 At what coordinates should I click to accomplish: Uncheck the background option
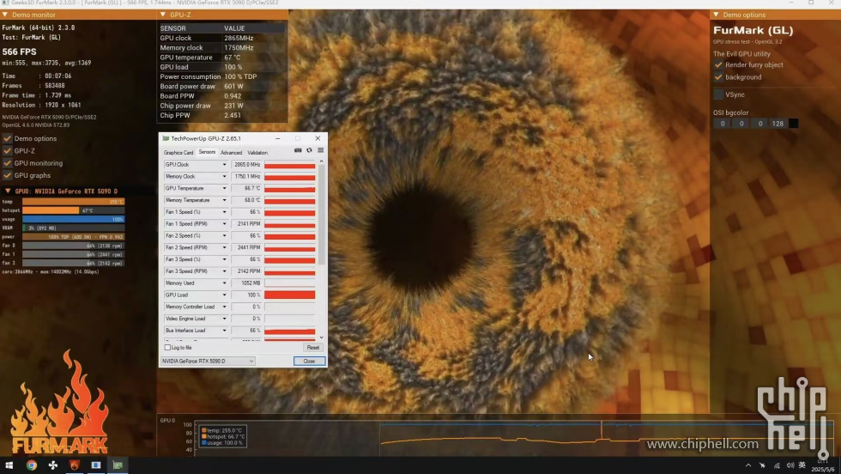[718, 77]
